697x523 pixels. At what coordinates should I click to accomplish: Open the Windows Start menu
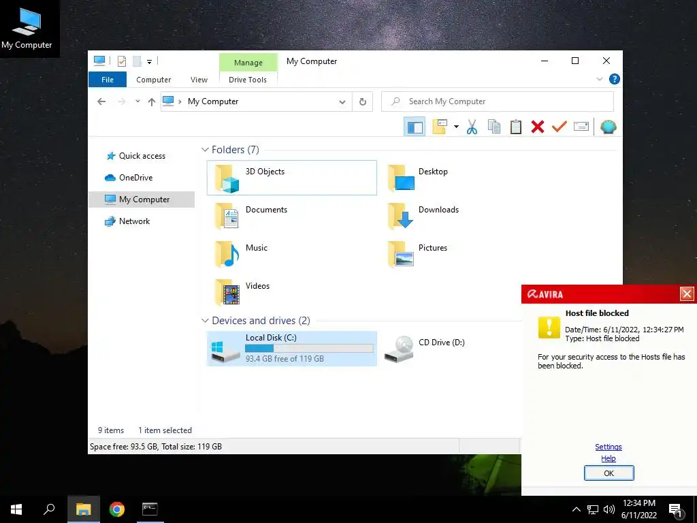point(16,509)
